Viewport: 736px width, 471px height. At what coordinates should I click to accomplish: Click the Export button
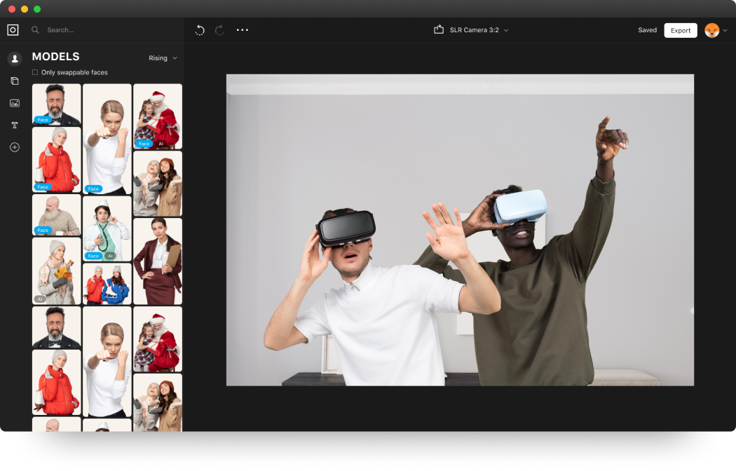tap(680, 31)
